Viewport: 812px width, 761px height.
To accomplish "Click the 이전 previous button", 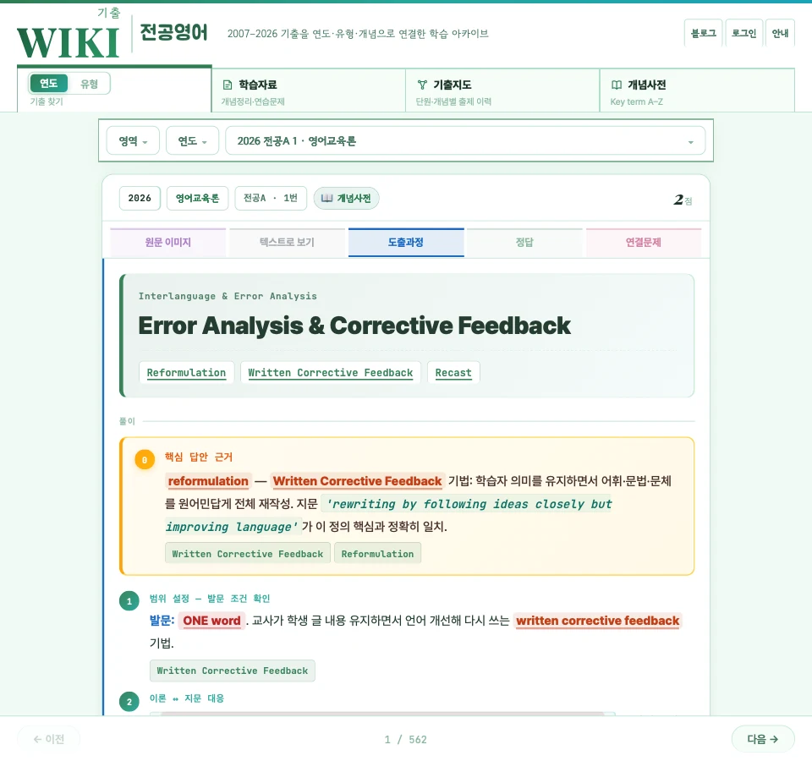I will [x=49, y=739].
